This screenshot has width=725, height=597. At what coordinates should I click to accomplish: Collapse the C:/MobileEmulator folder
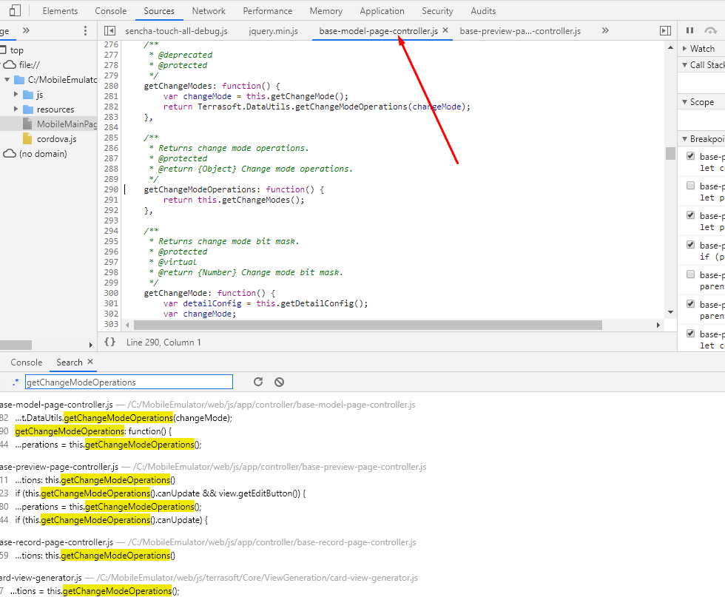tap(7, 80)
